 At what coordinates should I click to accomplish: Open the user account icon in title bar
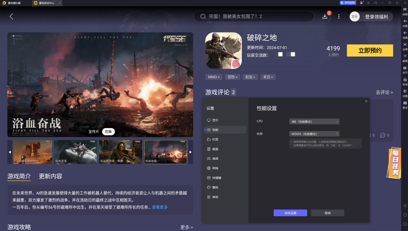point(362,3)
